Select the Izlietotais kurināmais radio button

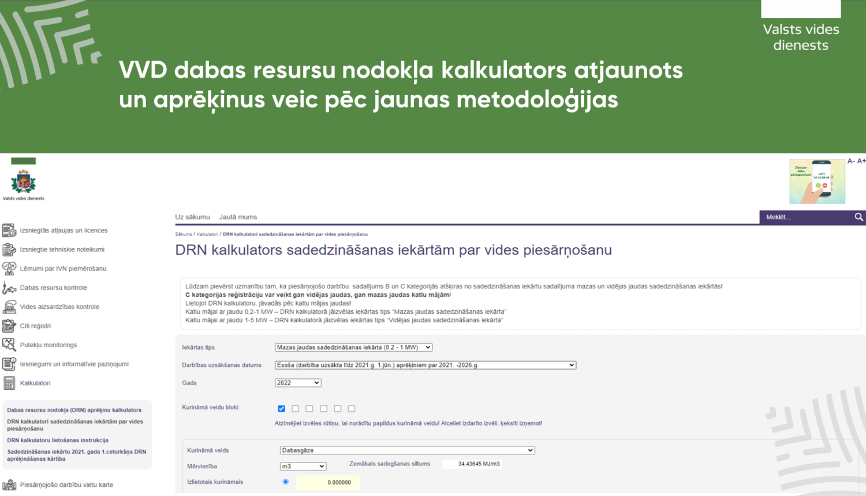pyautogui.click(x=285, y=481)
